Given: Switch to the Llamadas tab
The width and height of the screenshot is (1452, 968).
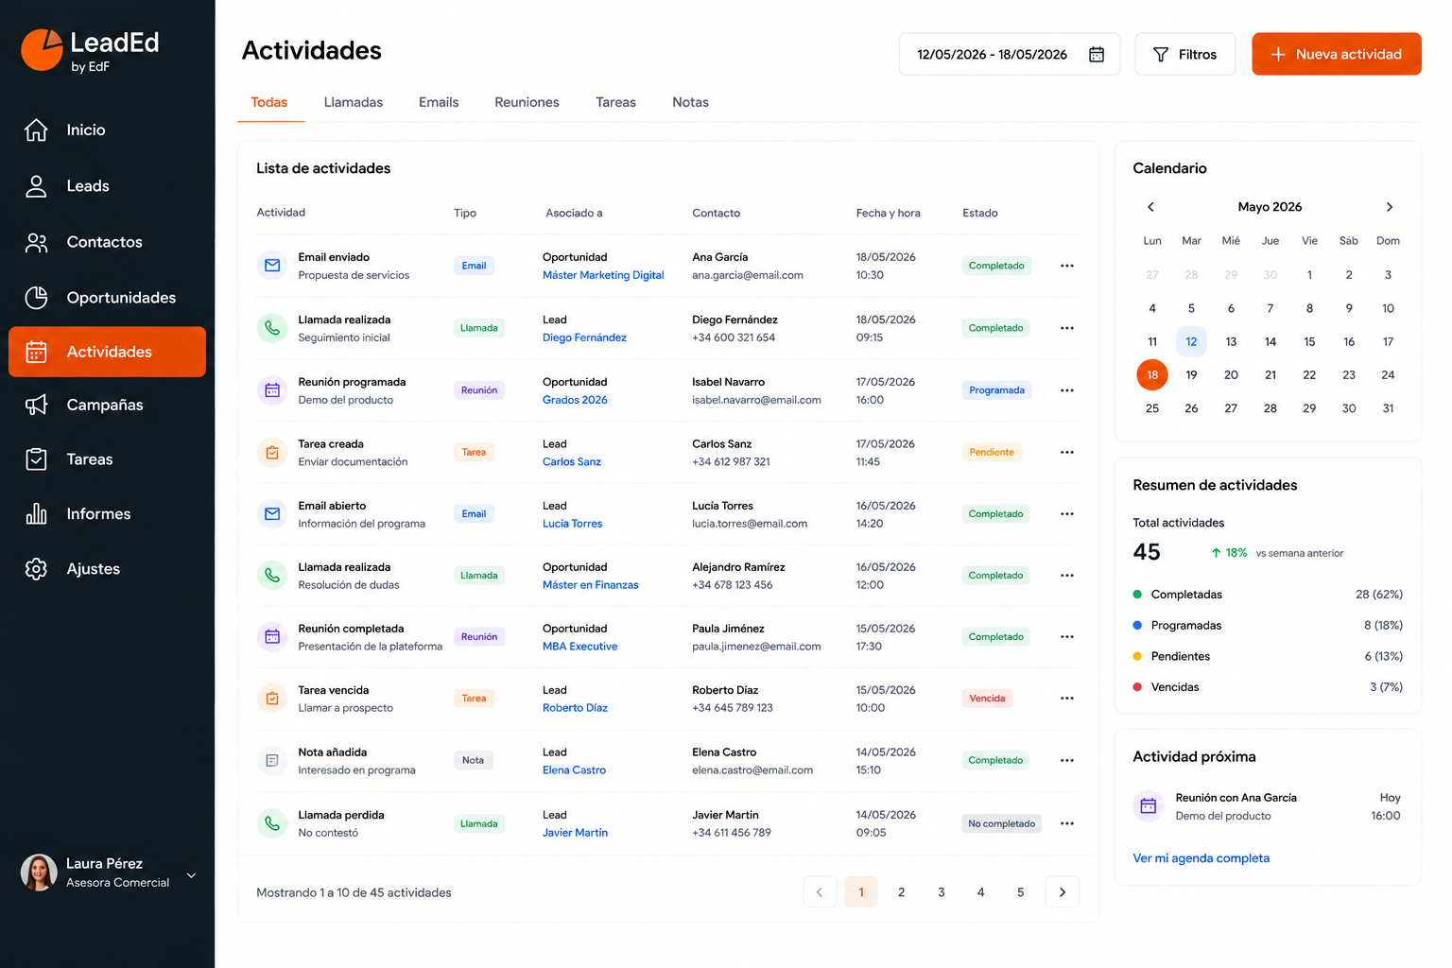Looking at the screenshot, I should point(354,102).
